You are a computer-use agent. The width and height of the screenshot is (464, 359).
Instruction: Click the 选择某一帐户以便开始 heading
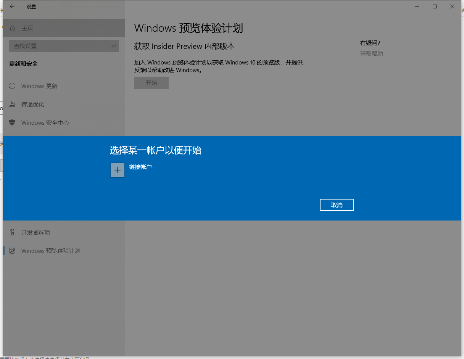click(155, 150)
